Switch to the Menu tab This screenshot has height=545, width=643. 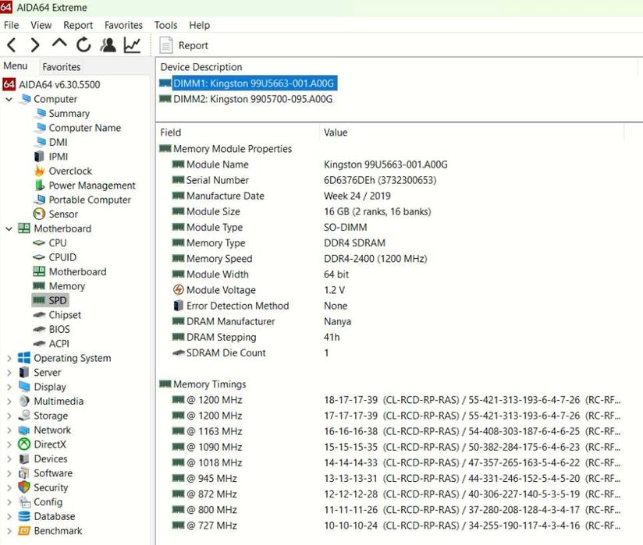click(16, 66)
